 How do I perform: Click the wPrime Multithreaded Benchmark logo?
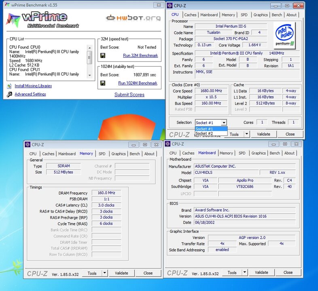coord(42,20)
